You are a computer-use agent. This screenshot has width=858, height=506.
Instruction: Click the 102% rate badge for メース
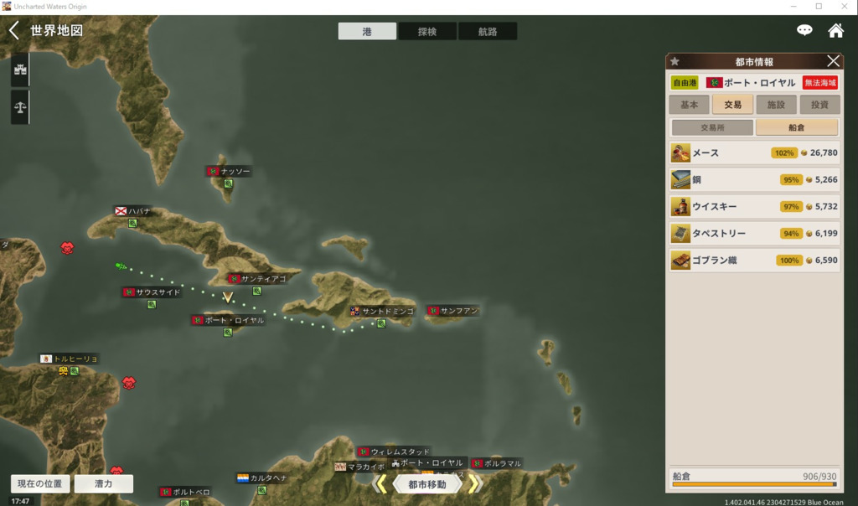coord(784,152)
